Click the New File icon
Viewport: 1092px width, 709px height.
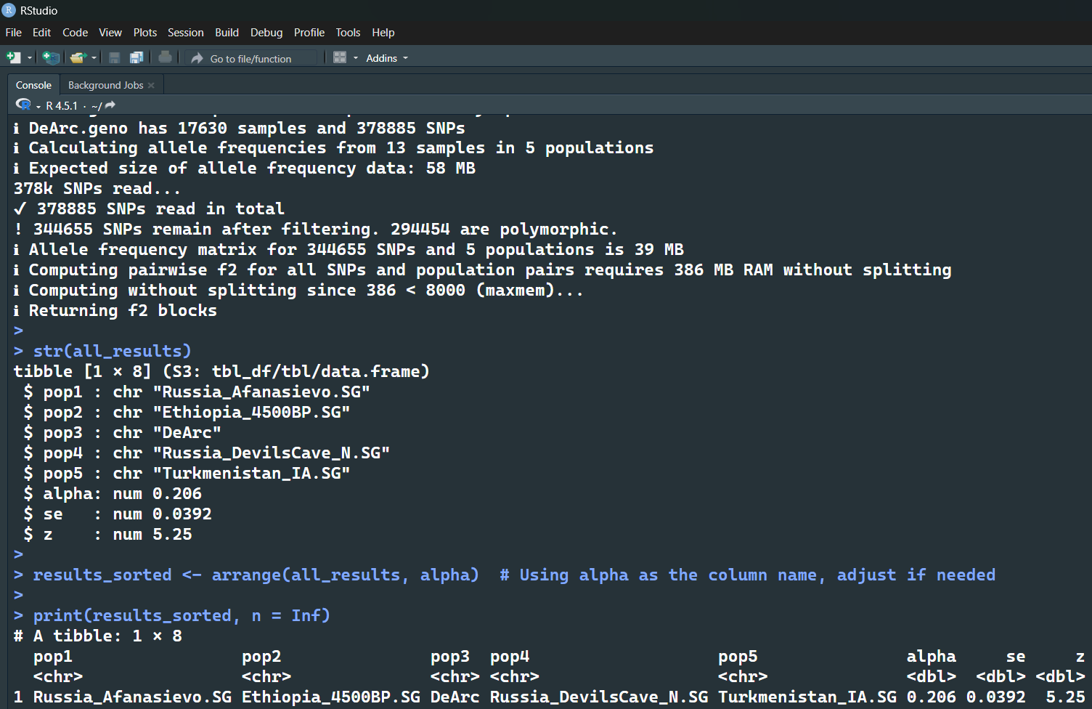pyautogui.click(x=13, y=57)
